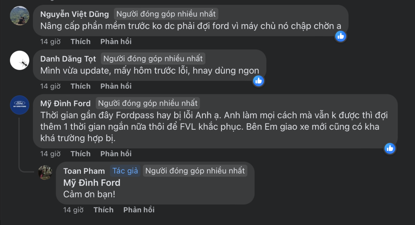This screenshot has height=225, width=415.
Task: Like Nguyễn Việt Dũng's comment via Thích
Action: click(81, 42)
